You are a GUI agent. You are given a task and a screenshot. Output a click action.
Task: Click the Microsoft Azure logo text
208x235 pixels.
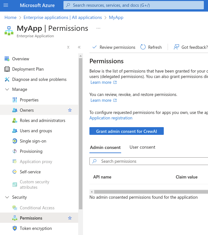[x=37, y=5]
